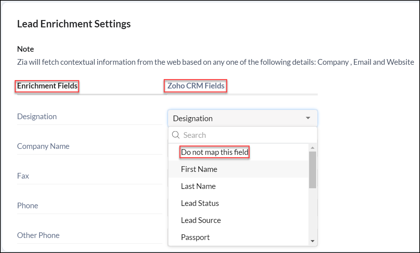Click the Zoho CRM Fields header
The image size is (420, 253).
(196, 86)
